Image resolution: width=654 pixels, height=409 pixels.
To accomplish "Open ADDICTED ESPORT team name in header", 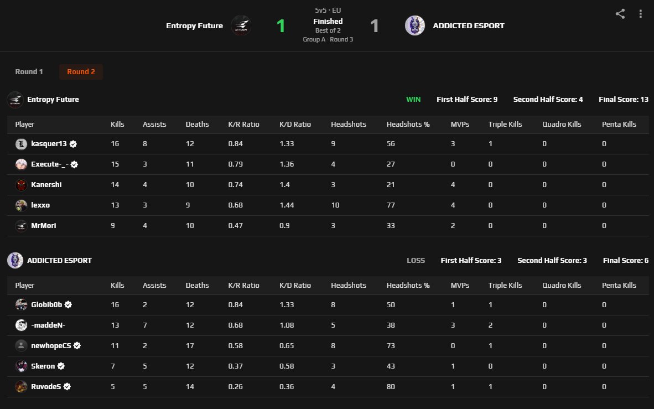I will [469, 25].
